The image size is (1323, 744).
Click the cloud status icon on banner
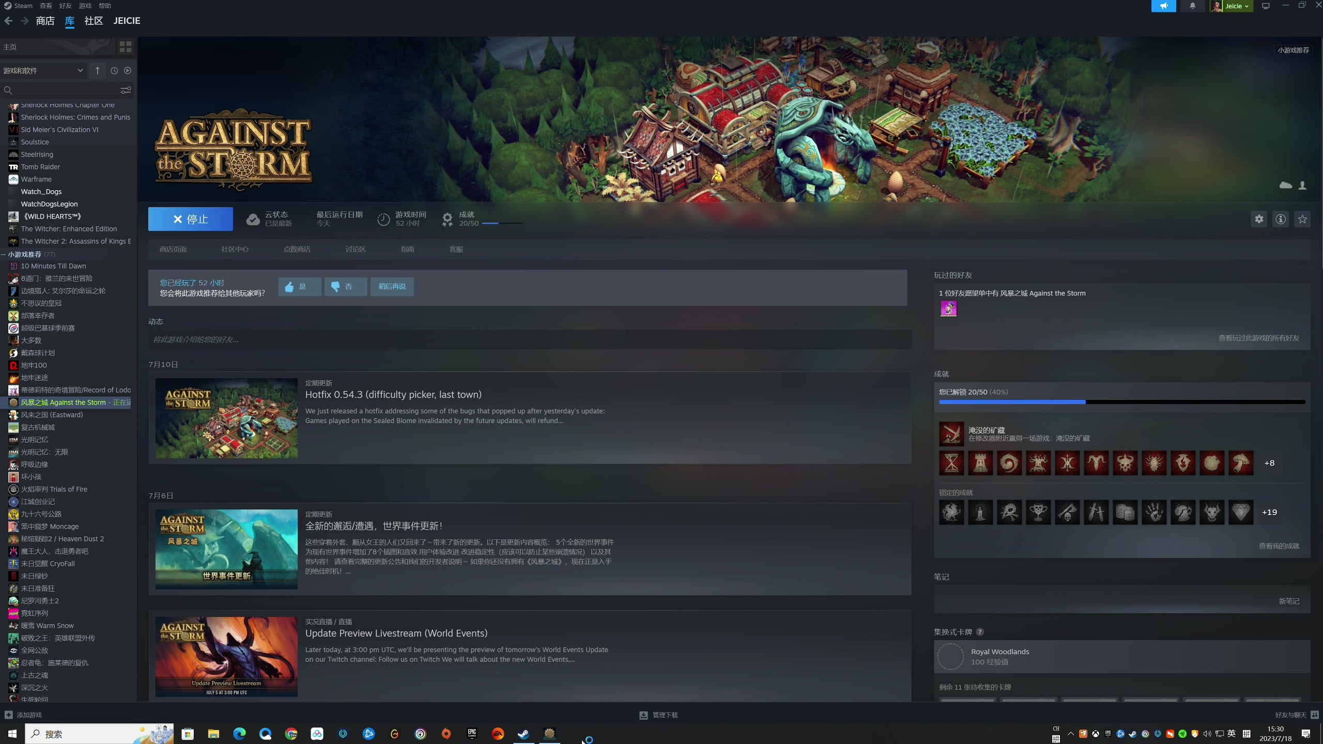click(1285, 185)
